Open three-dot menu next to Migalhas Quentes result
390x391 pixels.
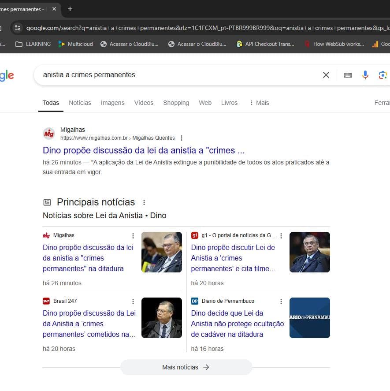click(x=181, y=138)
